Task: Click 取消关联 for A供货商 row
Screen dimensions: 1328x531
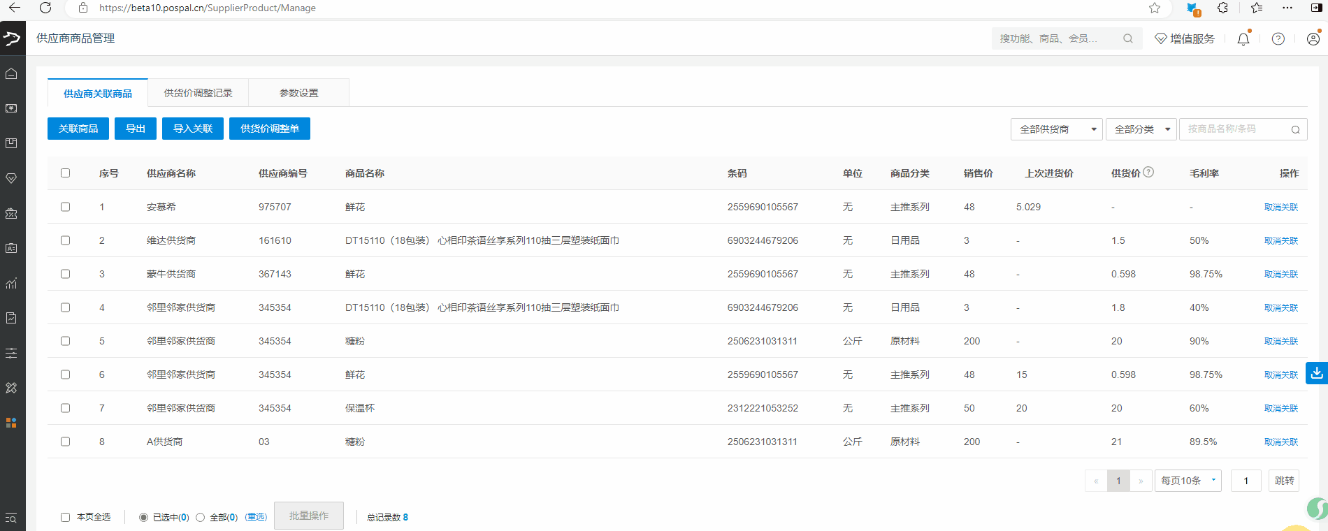Action: [1280, 442]
